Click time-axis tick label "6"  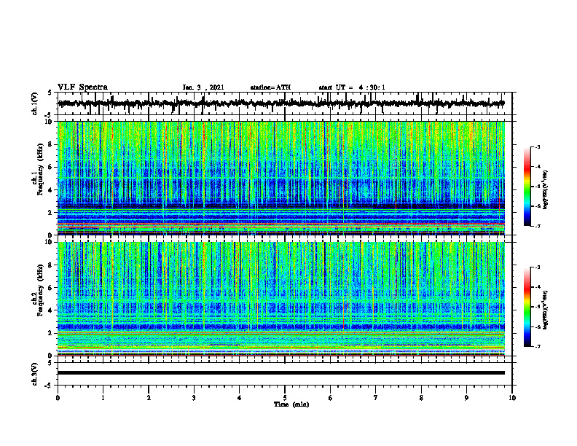pos(331,398)
